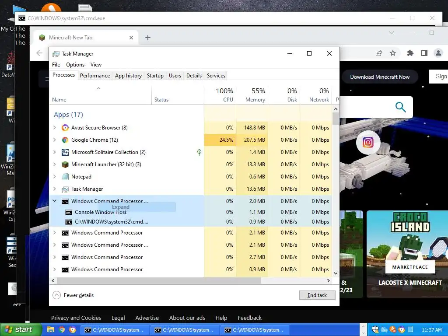Click vertical scrollbar down arrow
This screenshot has width=448, height=336.
pos(336,273)
